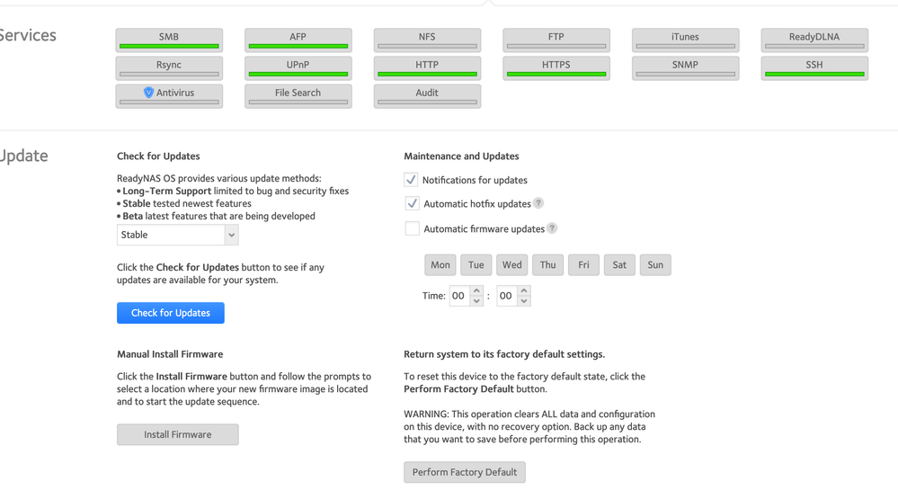Click the hour input field
Screen dimensions: 898x499
coord(458,296)
